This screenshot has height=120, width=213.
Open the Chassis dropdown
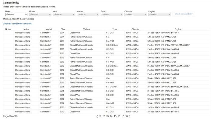pyautogui.click(x=136, y=15)
